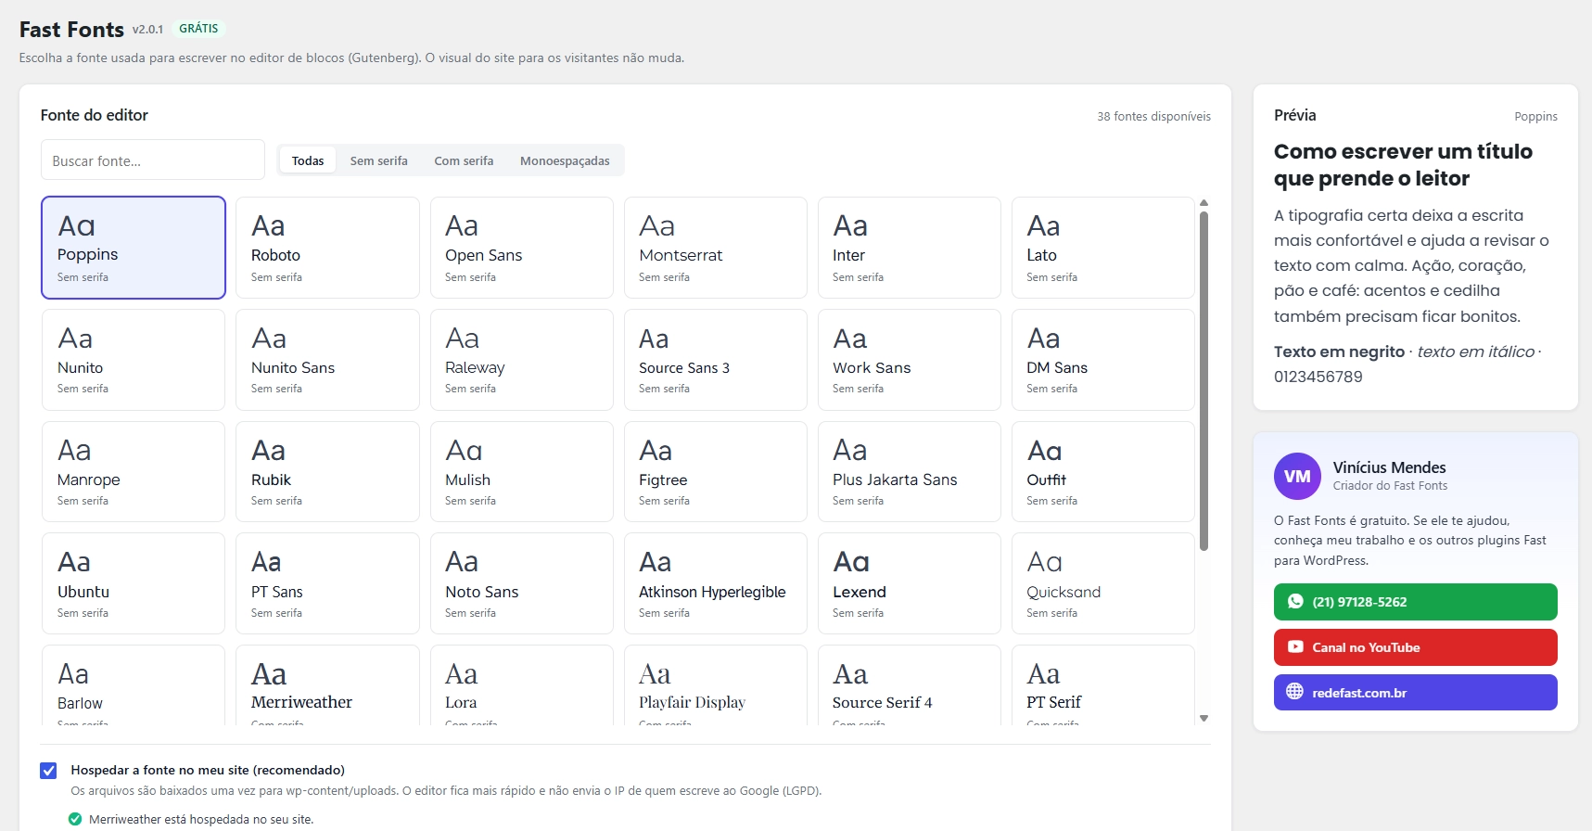The width and height of the screenshot is (1592, 831).
Task: Select the Playfair Display font card
Action: coord(715,685)
